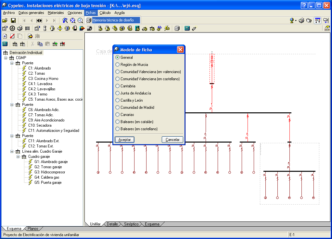The width and height of the screenshot is (332, 239).
Task: Click the double-arrow center navigation icon
Action: pyautogui.click(x=39, y=20)
